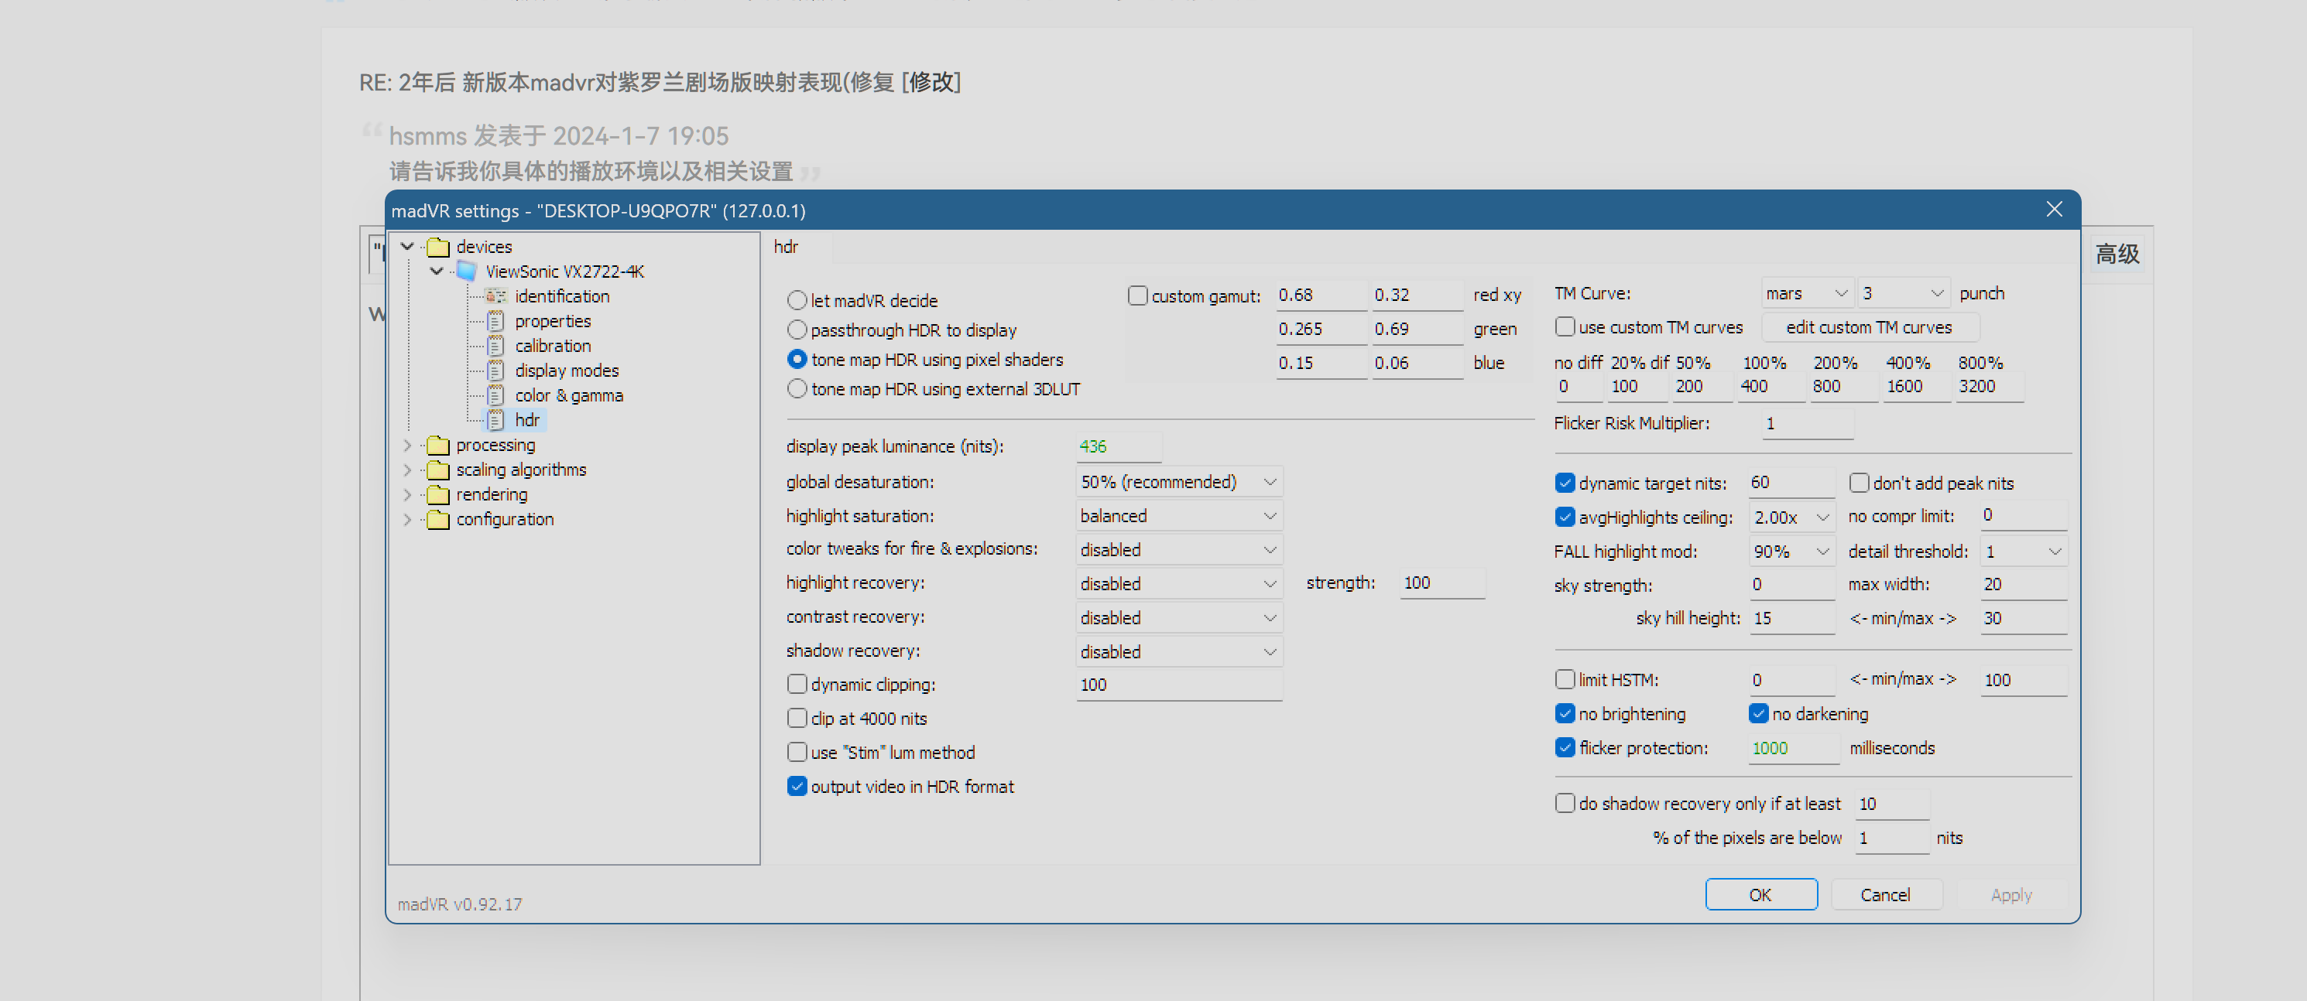Image resolution: width=2307 pixels, height=1001 pixels.
Task: Enable 'use Stim lum method' checkbox
Action: pos(797,753)
